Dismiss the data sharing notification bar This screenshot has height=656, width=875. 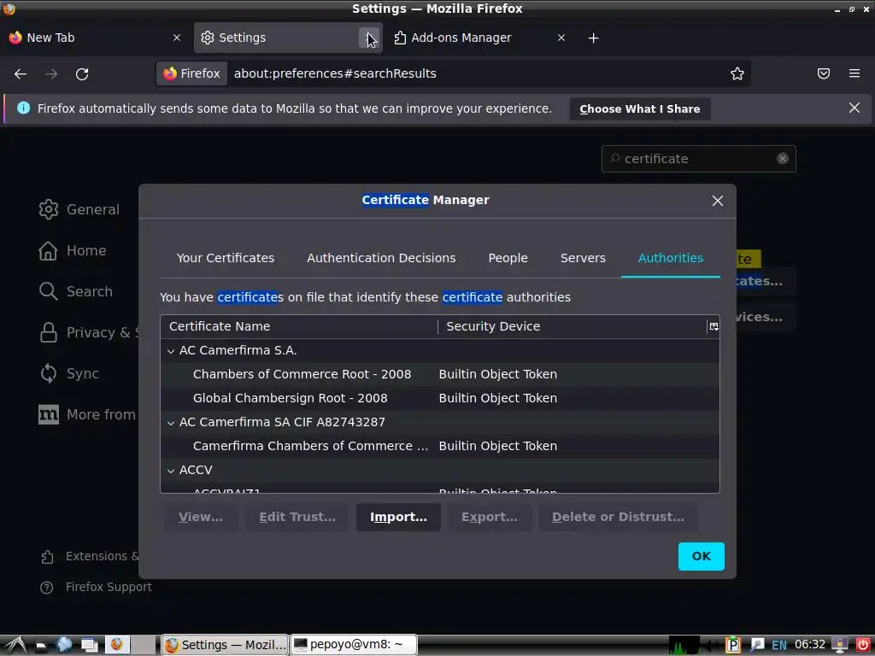pos(854,108)
